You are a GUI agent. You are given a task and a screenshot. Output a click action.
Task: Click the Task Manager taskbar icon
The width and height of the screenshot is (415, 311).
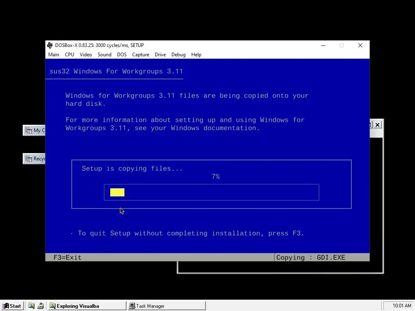[132, 306]
